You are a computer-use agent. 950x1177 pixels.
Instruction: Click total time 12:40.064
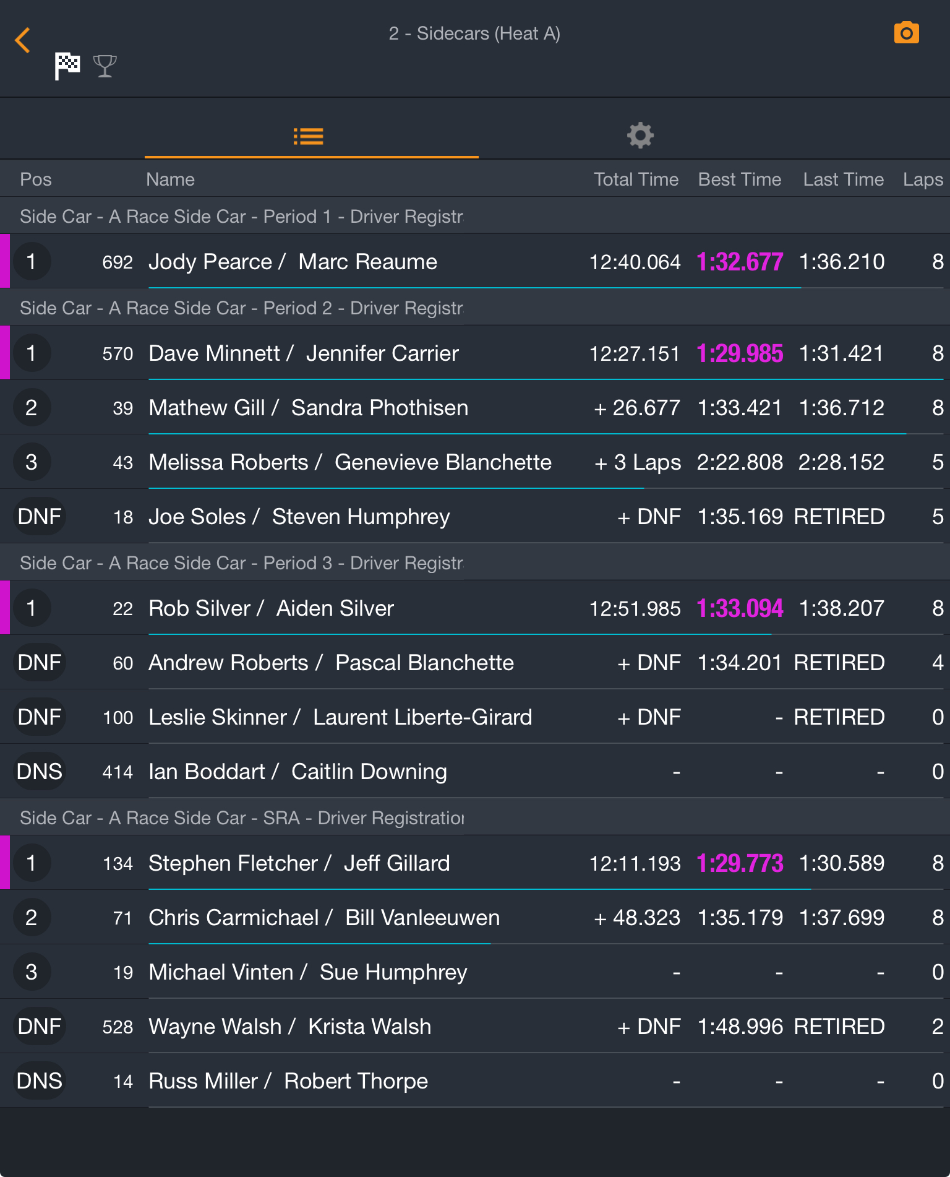(635, 262)
